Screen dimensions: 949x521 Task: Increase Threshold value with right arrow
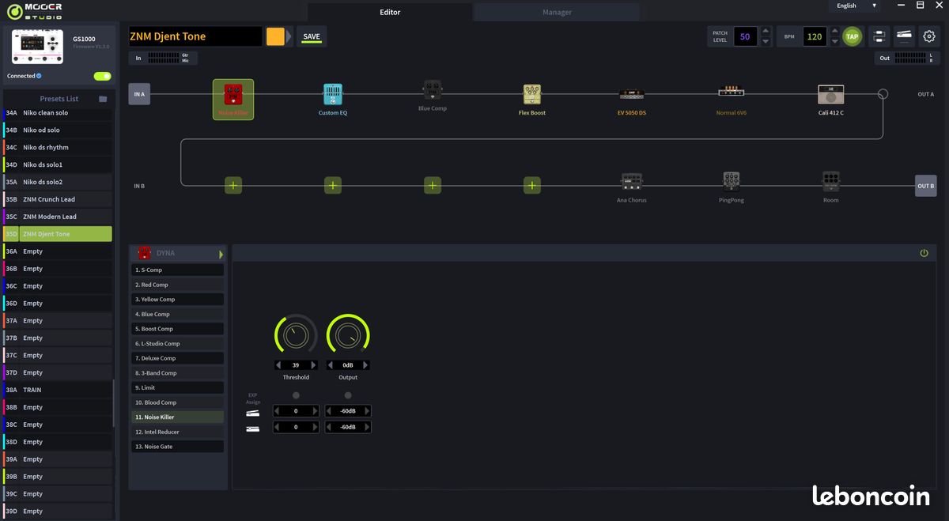pos(313,365)
